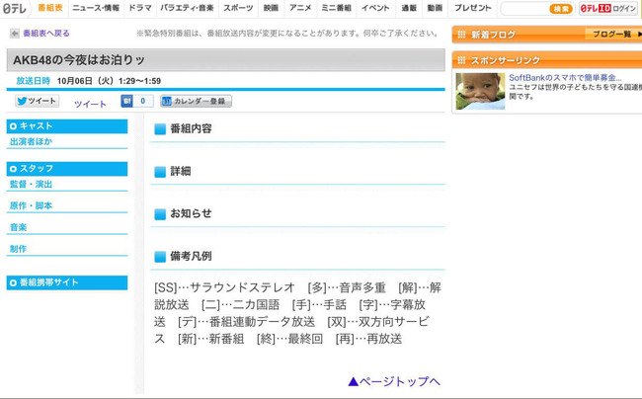Screen dimensions: 642x399
Task: Click the orange 検索 search button
Action: coord(561,9)
